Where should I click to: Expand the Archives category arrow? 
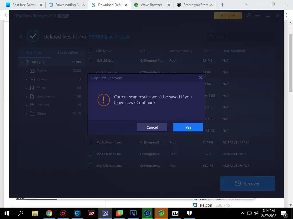27,105
